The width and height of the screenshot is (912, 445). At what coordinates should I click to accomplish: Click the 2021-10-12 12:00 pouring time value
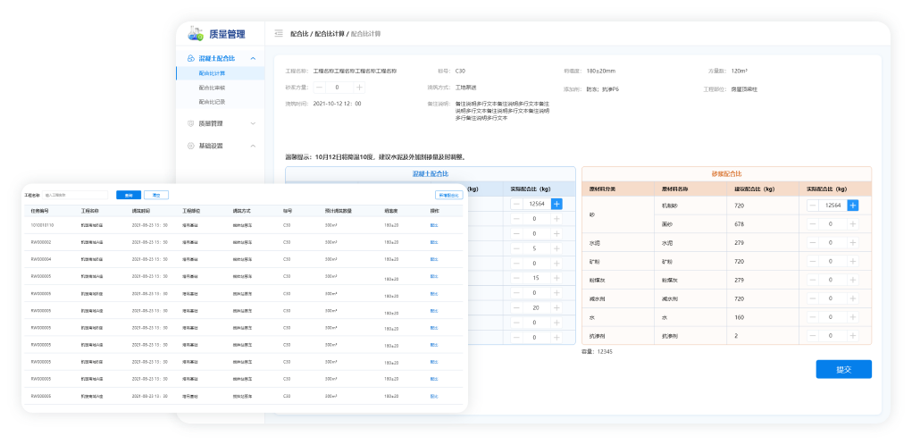pyautogui.click(x=338, y=104)
